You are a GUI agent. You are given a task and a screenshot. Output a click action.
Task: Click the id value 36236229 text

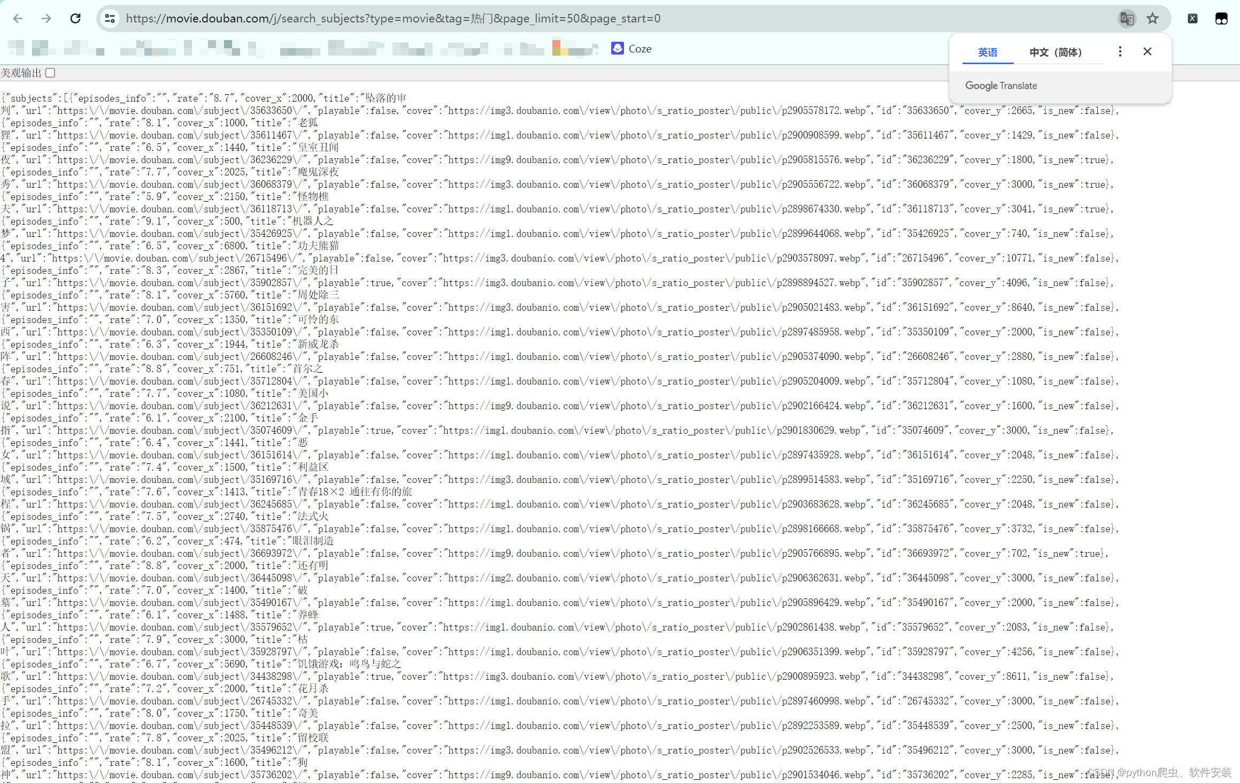point(928,160)
